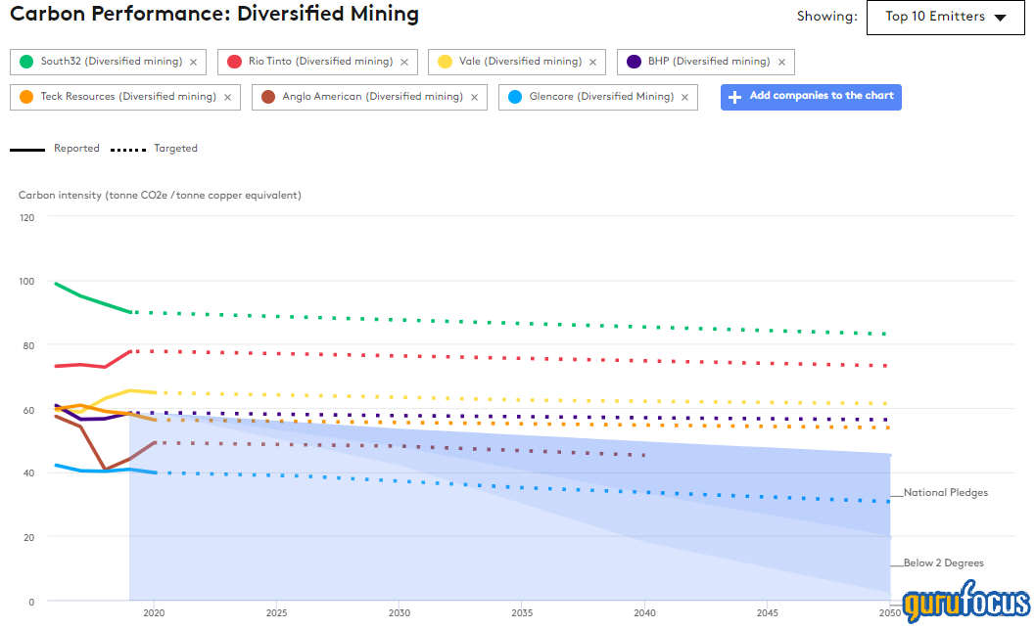Viewport: 1036px width, 629px height.
Task: Click the 2030 x-axis tick label
Action: point(400,613)
